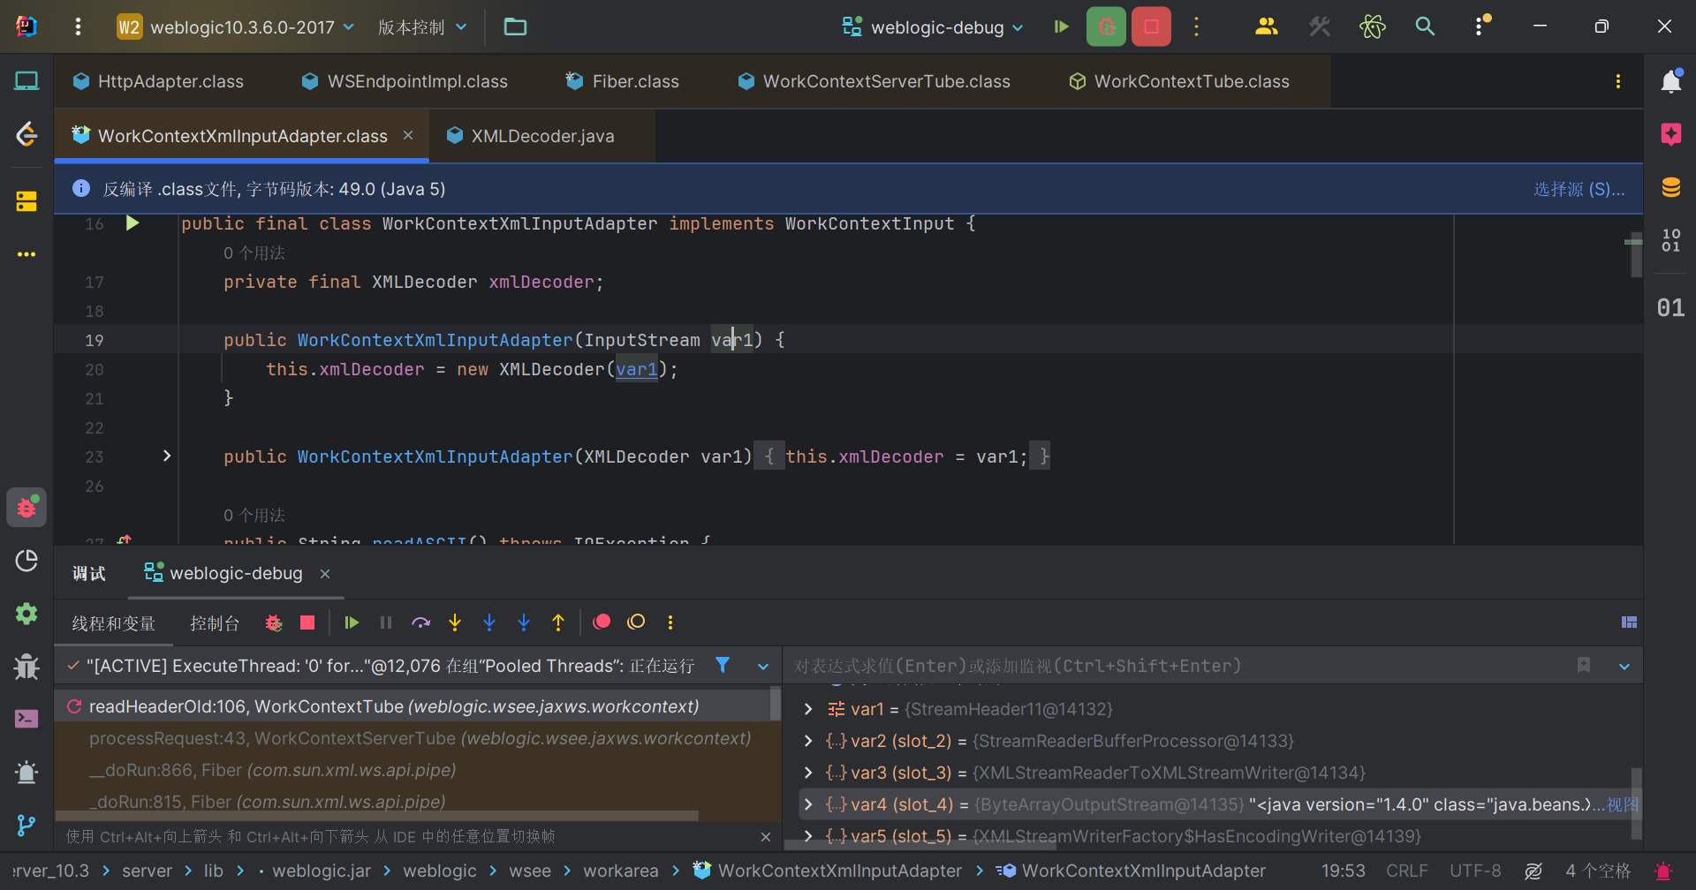The height and width of the screenshot is (890, 1696).
Task: Open the Terminal tool window icon
Action: pyautogui.click(x=26, y=719)
